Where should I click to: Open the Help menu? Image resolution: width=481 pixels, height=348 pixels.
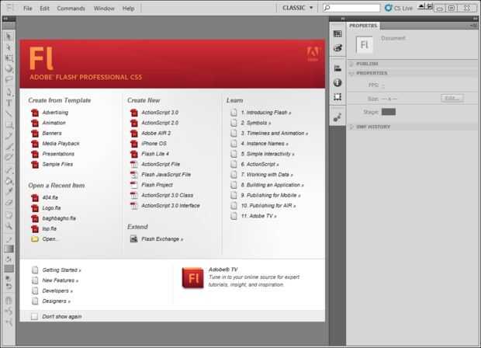pos(129,9)
